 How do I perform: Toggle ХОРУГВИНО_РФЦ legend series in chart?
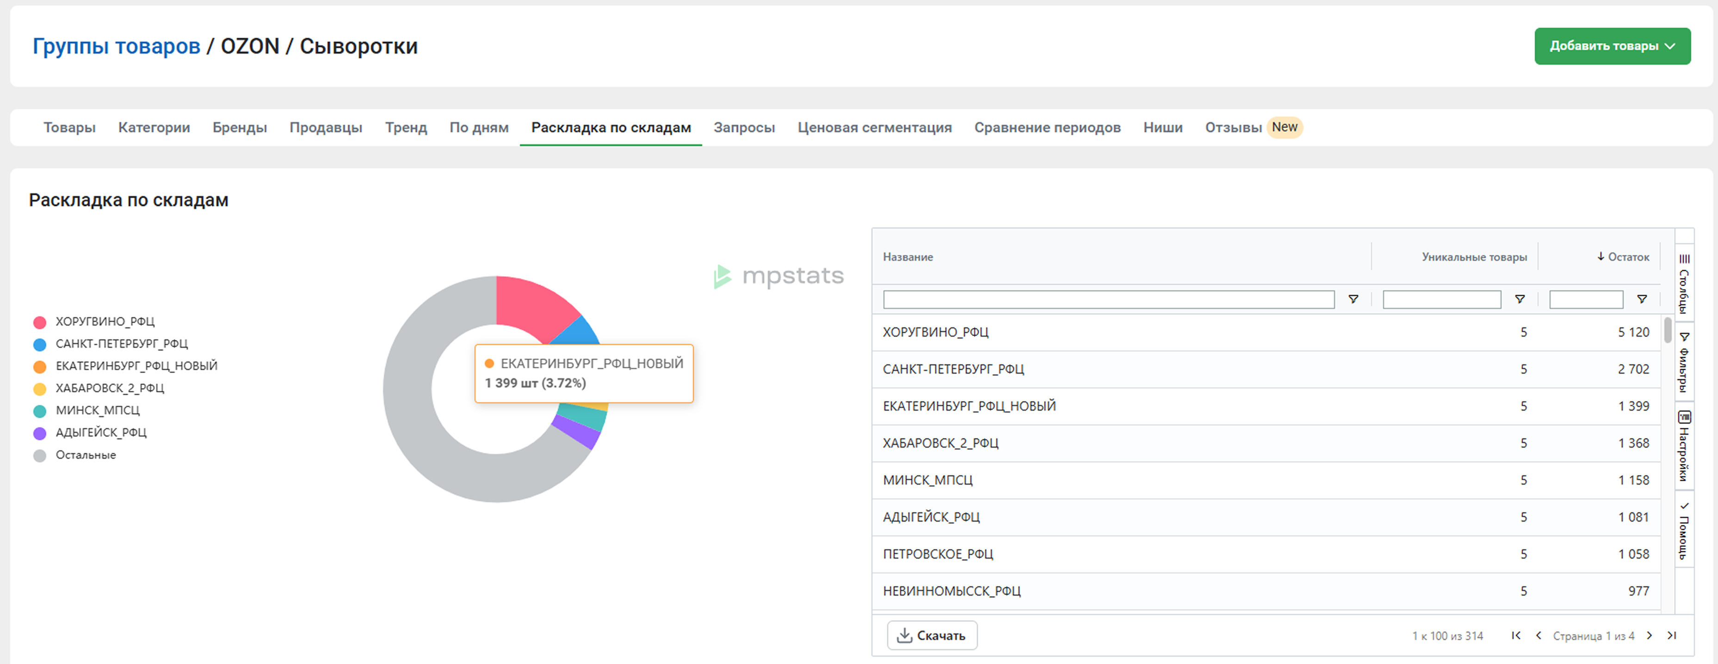[105, 322]
